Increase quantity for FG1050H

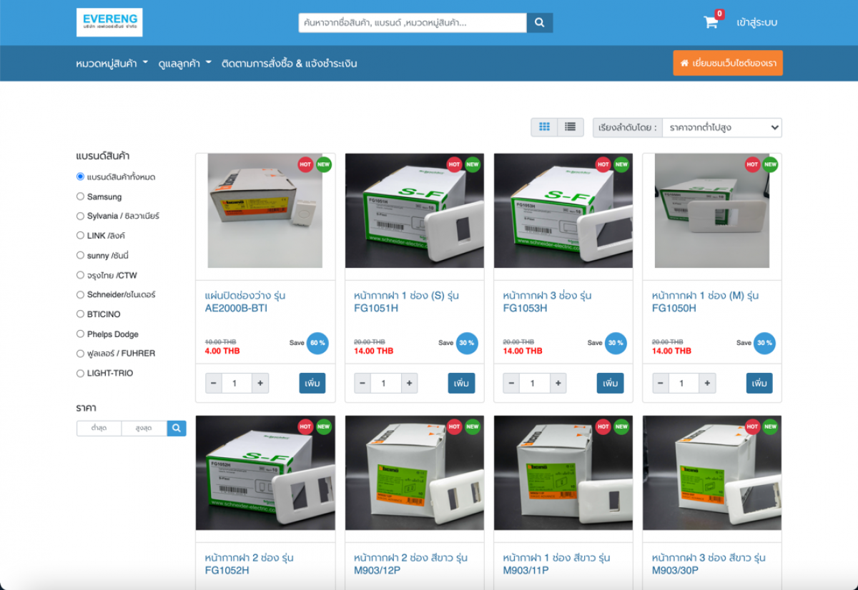(x=707, y=383)
